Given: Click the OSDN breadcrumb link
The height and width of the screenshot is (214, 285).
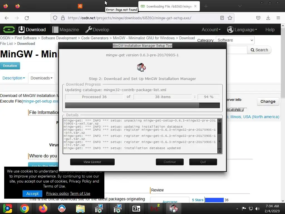Looking at the screenshot, I should pyautogui.click(x=5, y=38).
